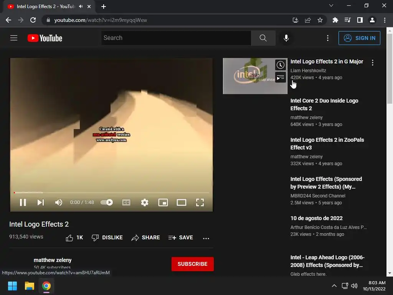The height and width of the screenshot is (295, 393).
Task: Open network icon in system tray
Action: point(345,286)
